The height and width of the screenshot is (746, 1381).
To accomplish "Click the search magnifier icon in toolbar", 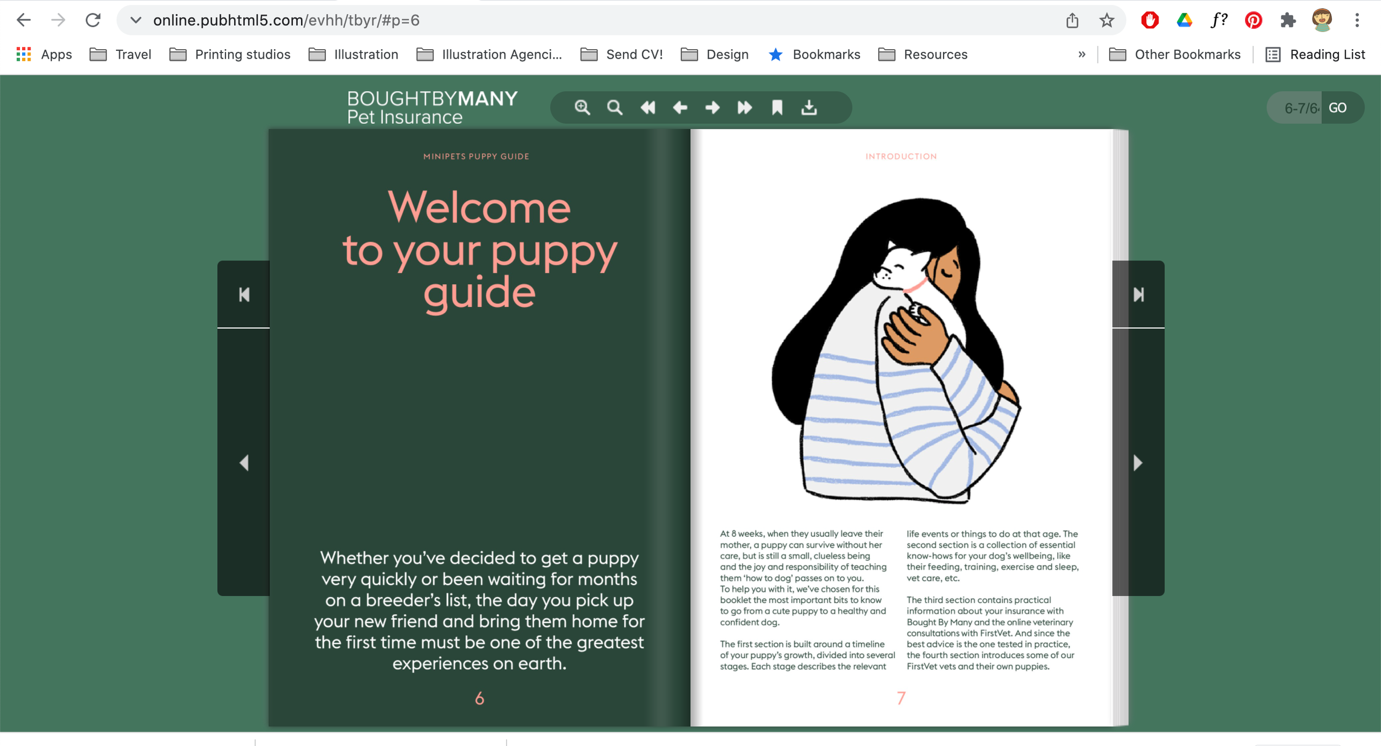I will [614, 107].
